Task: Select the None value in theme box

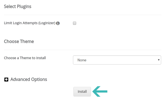Action: click(x=82, y=60)
